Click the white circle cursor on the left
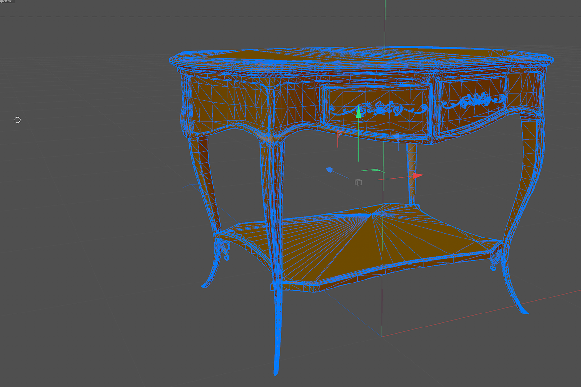The height and width of the screenshot is (387, 581). pyautogui.click(x=17, y=120)
